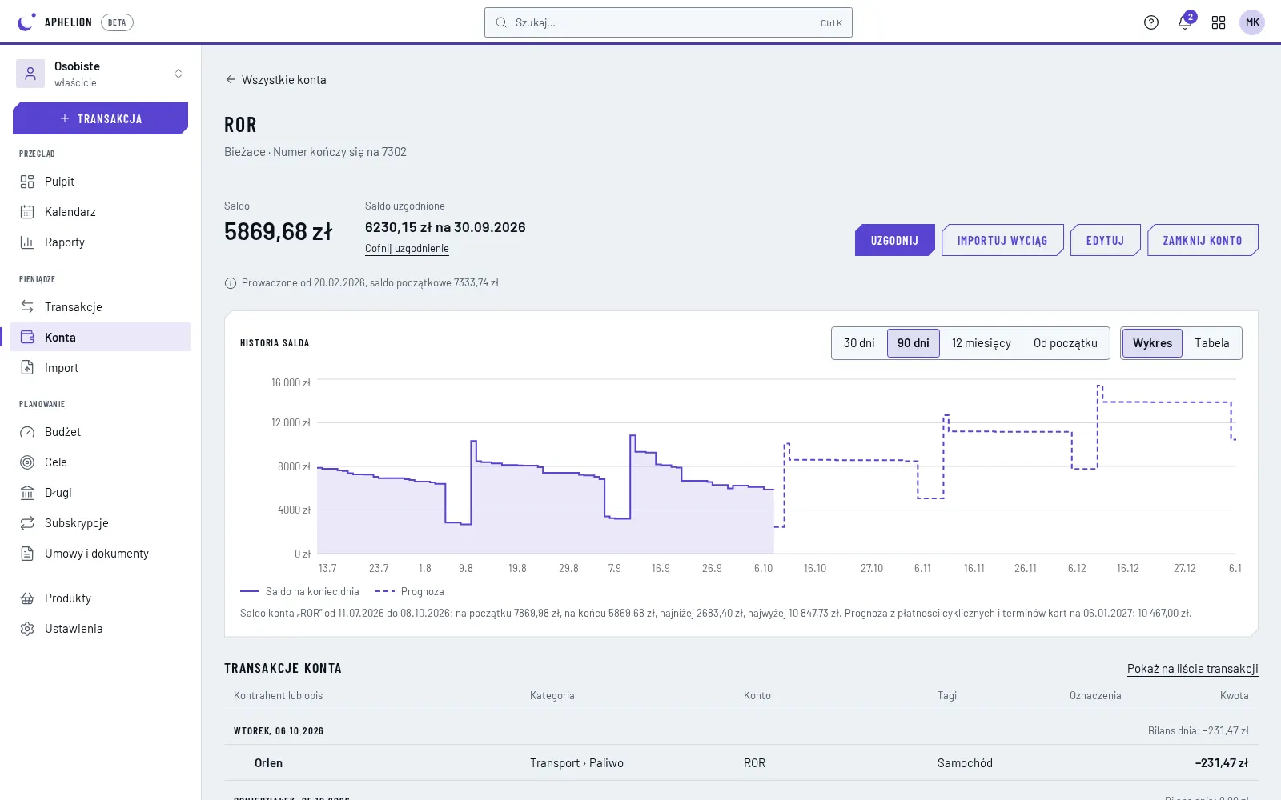Image resolution: width=1281 pixels, height=800 pixels.
Task: Click the Transakcje arrows icon
Action: pos(27,307)
